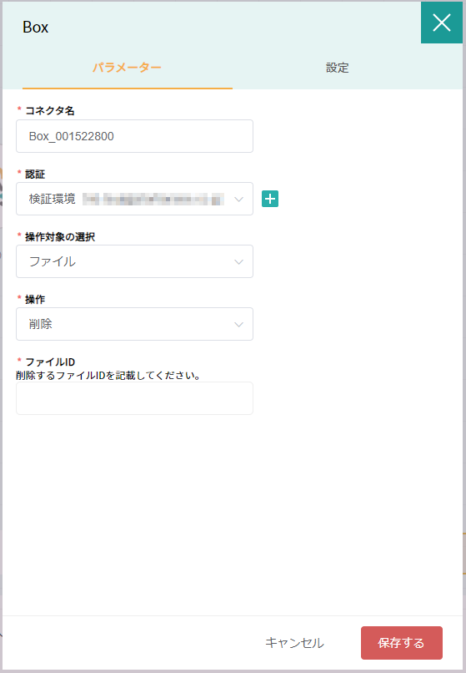Click the 操作対象の選択 label text
The width and height of the screenshot is (466, 673).
[60, 237]
